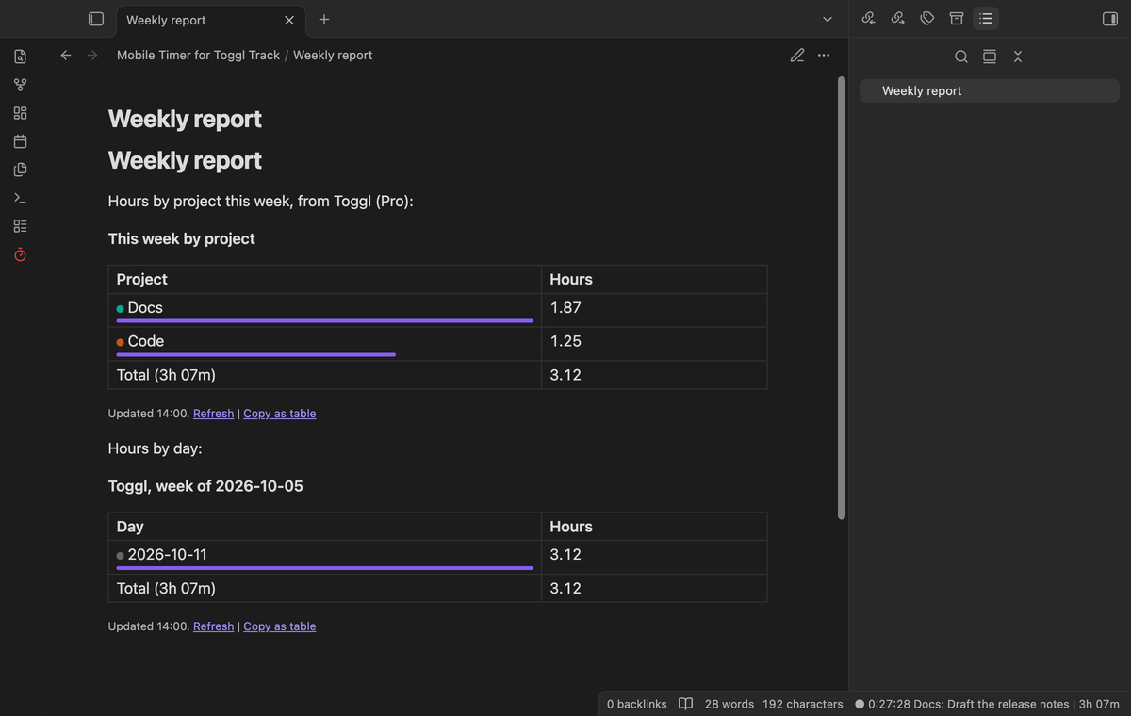
Task: Navigate forward with the right arrow
Action: pos(92,56)
